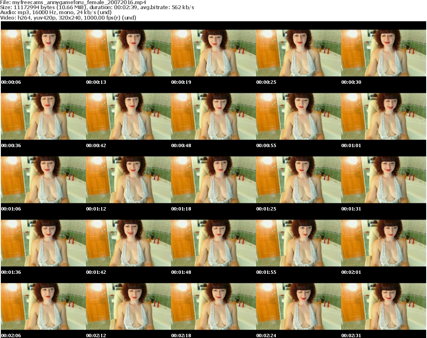Select the thumbnail frame at 00:02:24
The image size is (427, 338).
(299, 306)
